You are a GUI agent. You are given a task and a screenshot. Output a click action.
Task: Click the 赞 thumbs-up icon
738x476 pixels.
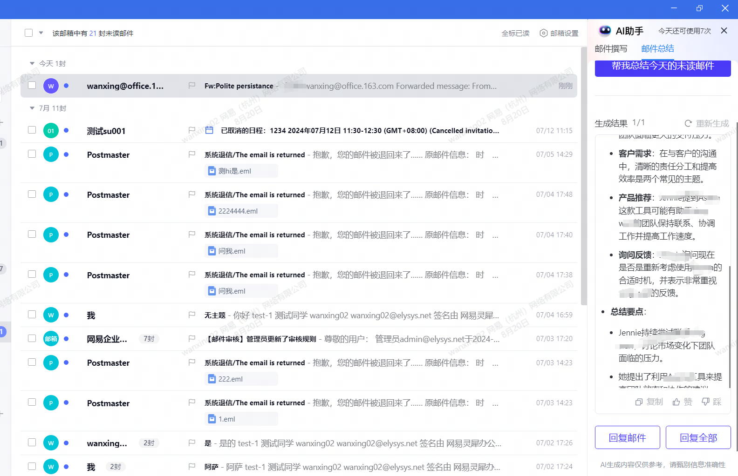676,402
